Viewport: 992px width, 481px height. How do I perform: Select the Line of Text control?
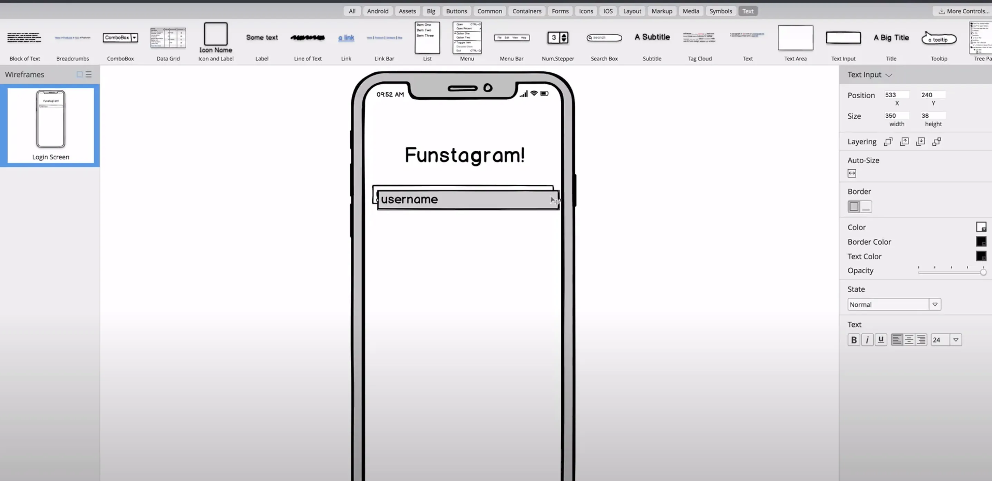click(308, 42)
